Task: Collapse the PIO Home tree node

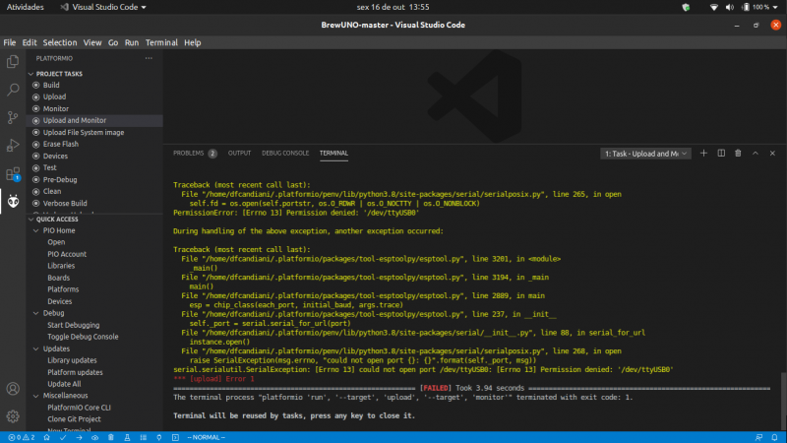Action: (x=36, y=230)
